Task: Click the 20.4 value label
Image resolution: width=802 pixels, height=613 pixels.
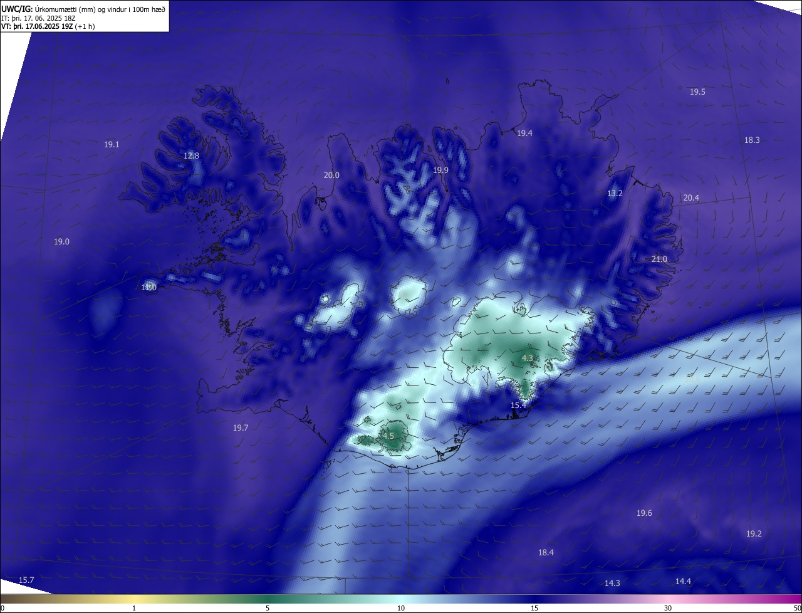Action: (x=691, y=198)
